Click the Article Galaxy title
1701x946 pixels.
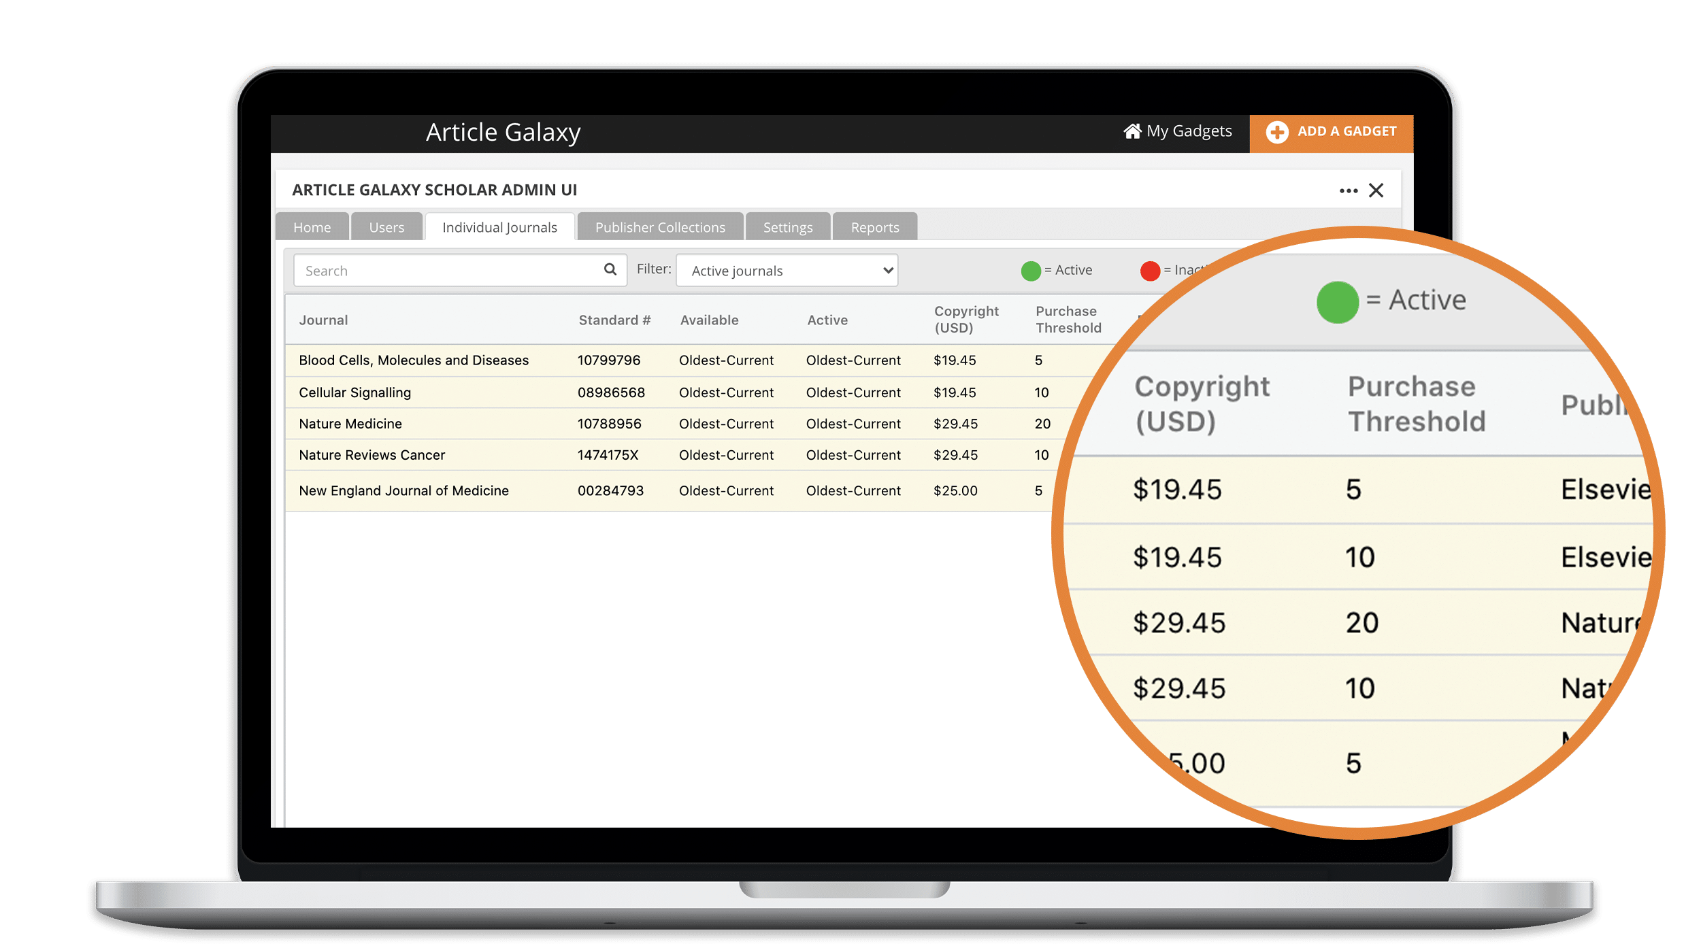503,133
